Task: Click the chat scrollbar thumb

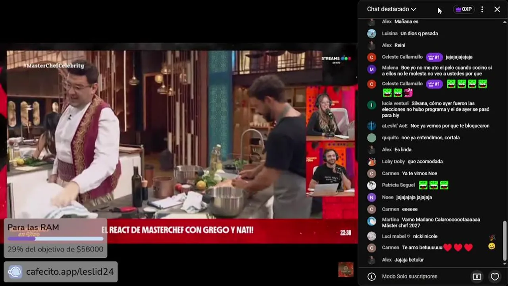Action: (505, 241)
